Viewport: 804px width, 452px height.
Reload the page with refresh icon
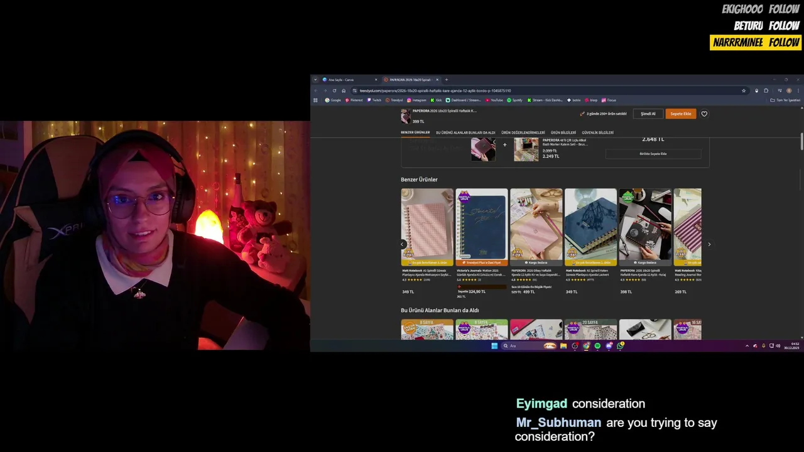(334, 90)
